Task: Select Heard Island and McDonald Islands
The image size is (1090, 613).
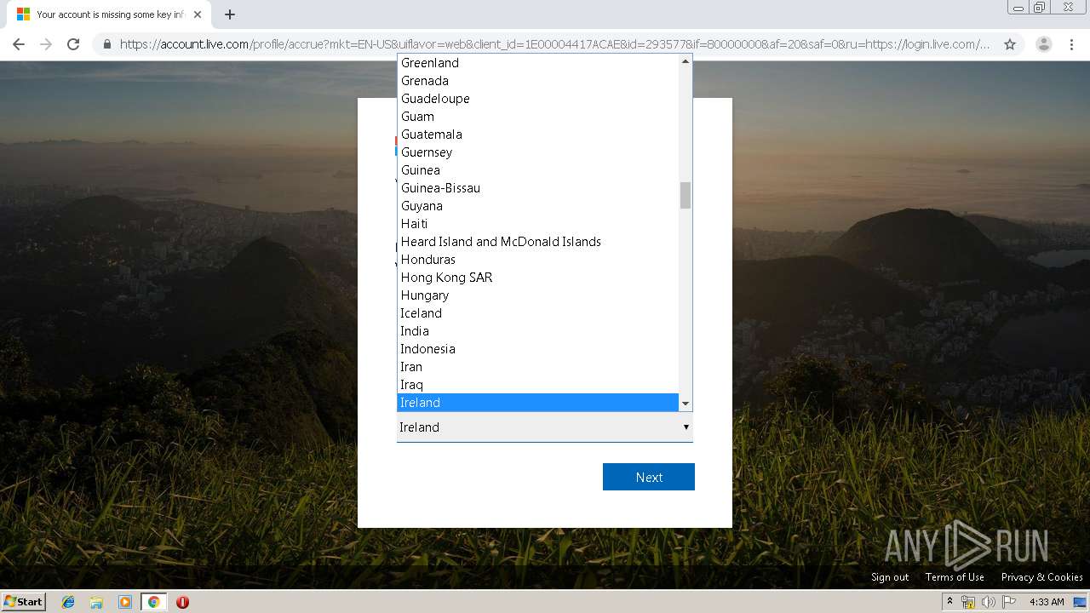Action: coord(538,242)
